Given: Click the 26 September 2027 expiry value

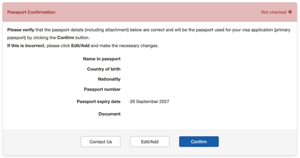Looking at the screenshot, I should click(149, 101).
